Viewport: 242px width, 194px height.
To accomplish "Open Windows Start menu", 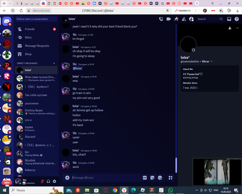I will click(4, 190).
